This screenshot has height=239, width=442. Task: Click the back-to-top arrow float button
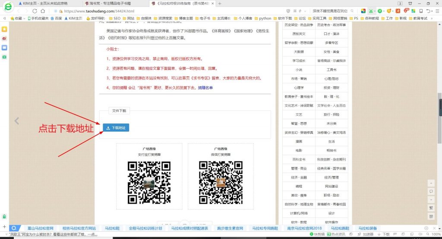[x=431, y=183]
